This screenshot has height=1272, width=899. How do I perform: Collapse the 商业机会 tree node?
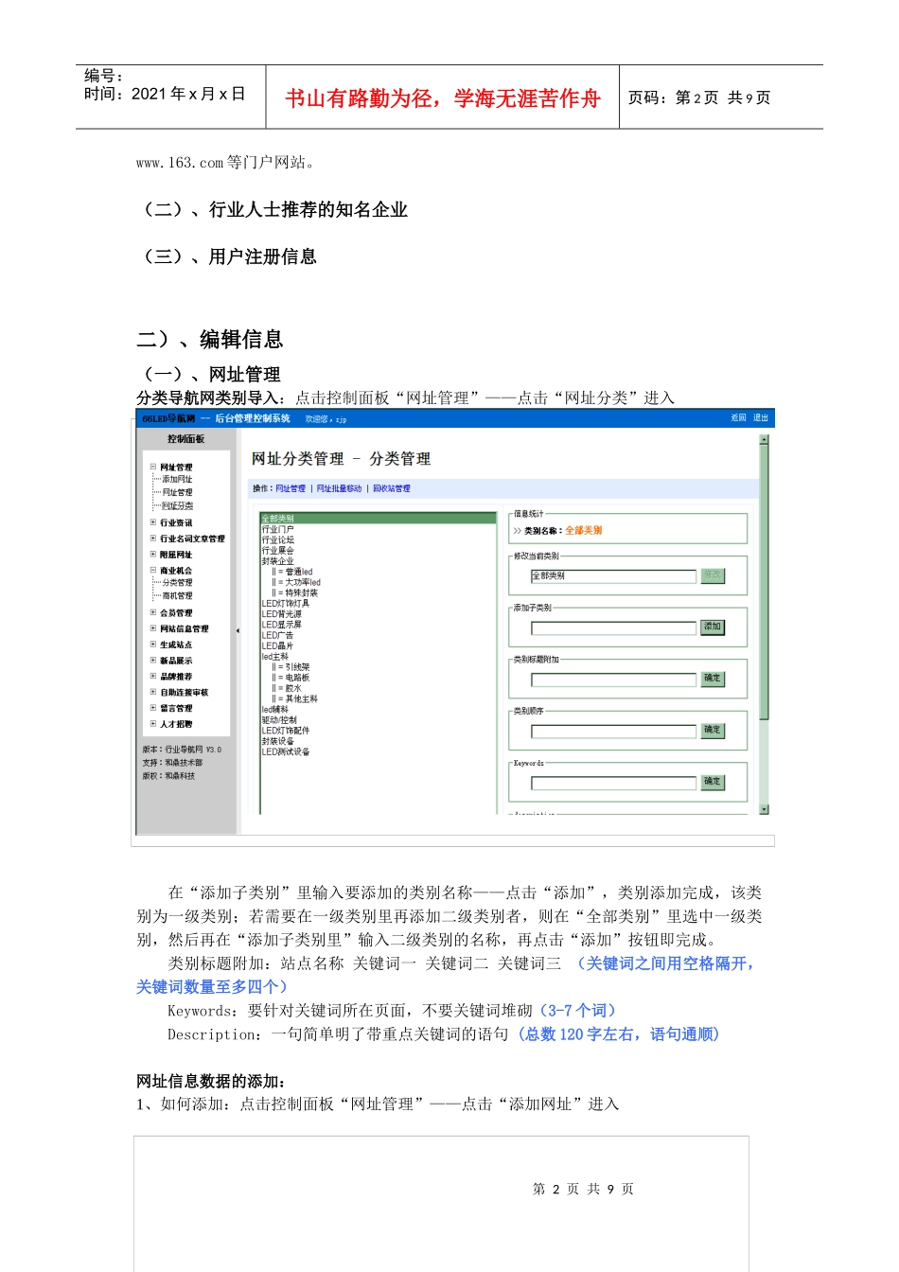coord(153,571)
